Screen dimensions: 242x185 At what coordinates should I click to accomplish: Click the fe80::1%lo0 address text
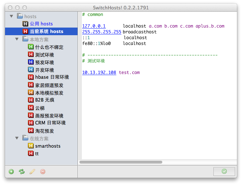96,44
